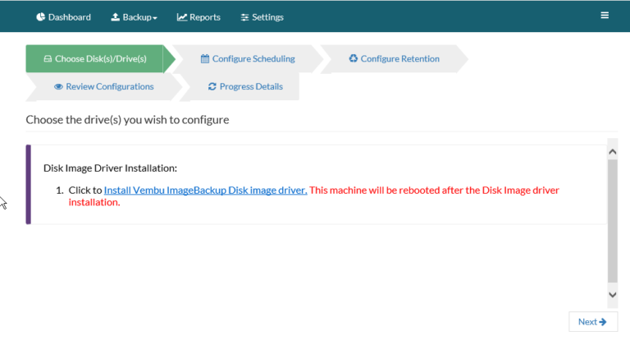The height and width of the screenshot is (345, 630).
Task: Click the calendar icon in Configure Scheduling
Action: click(x=205, y=59)
